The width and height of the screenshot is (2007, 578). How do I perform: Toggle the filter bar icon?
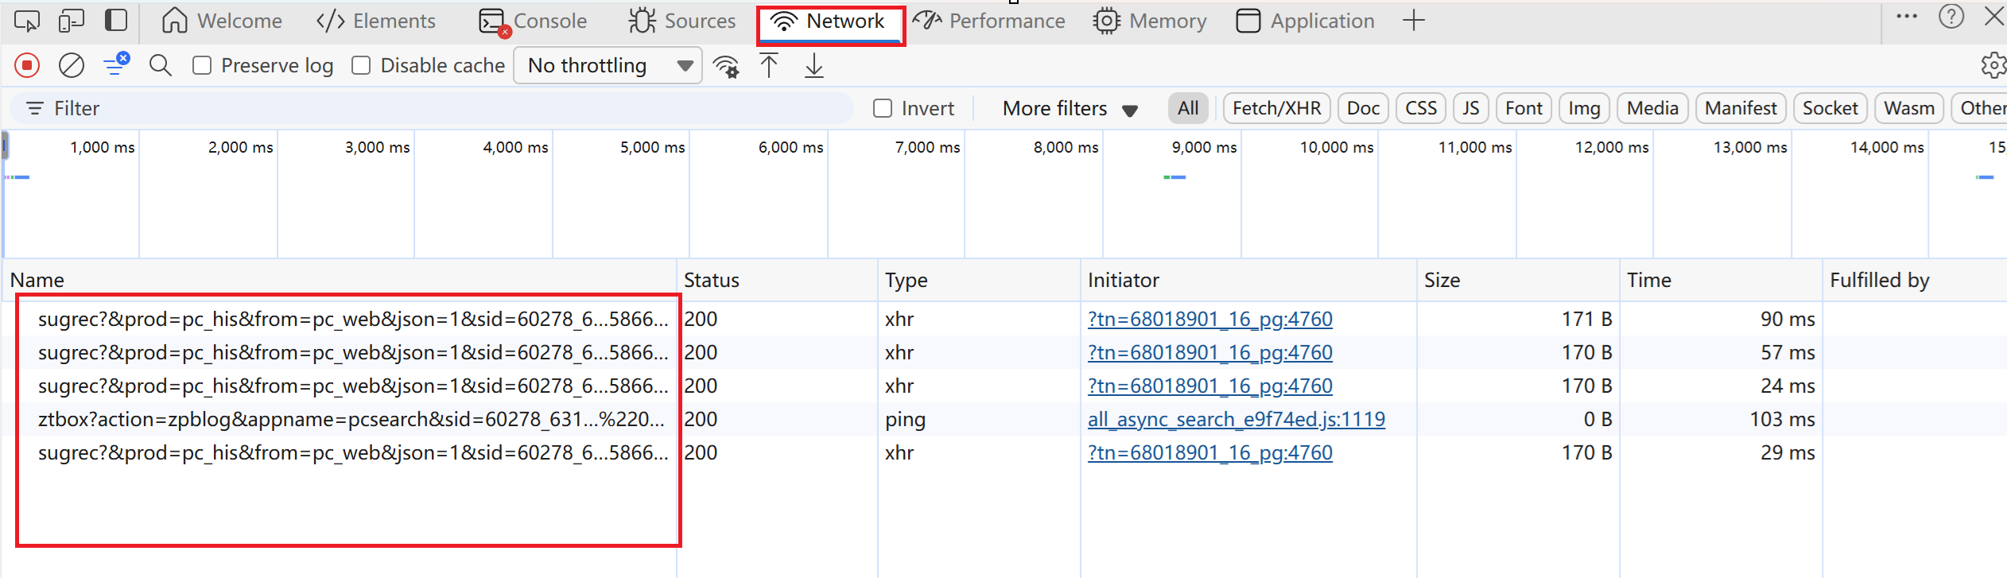(116, 64)
